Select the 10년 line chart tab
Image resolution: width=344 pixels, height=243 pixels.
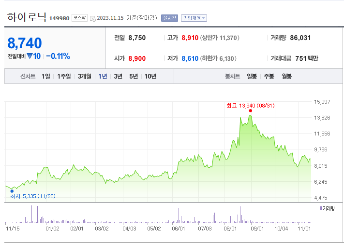coord(150,76)
